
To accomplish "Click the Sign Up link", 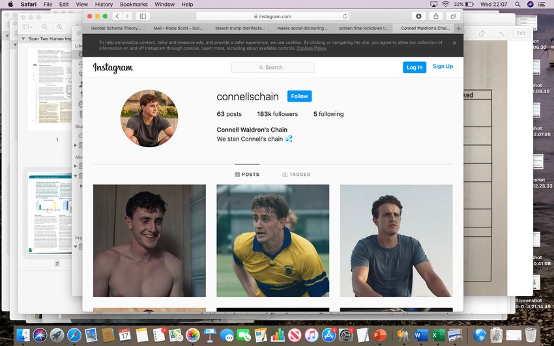I will click(443, 66).
